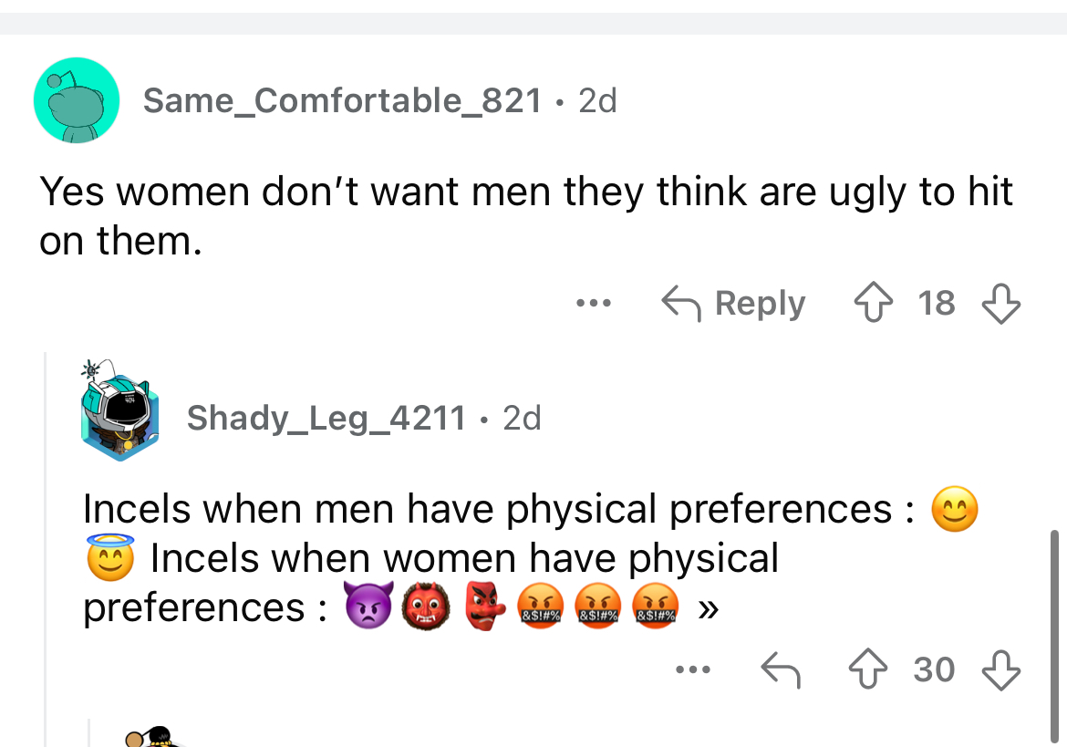Open more options for Shady_Leg_4211's comment
Viewport: 1067px width, 747px height.
click(694, 670)
